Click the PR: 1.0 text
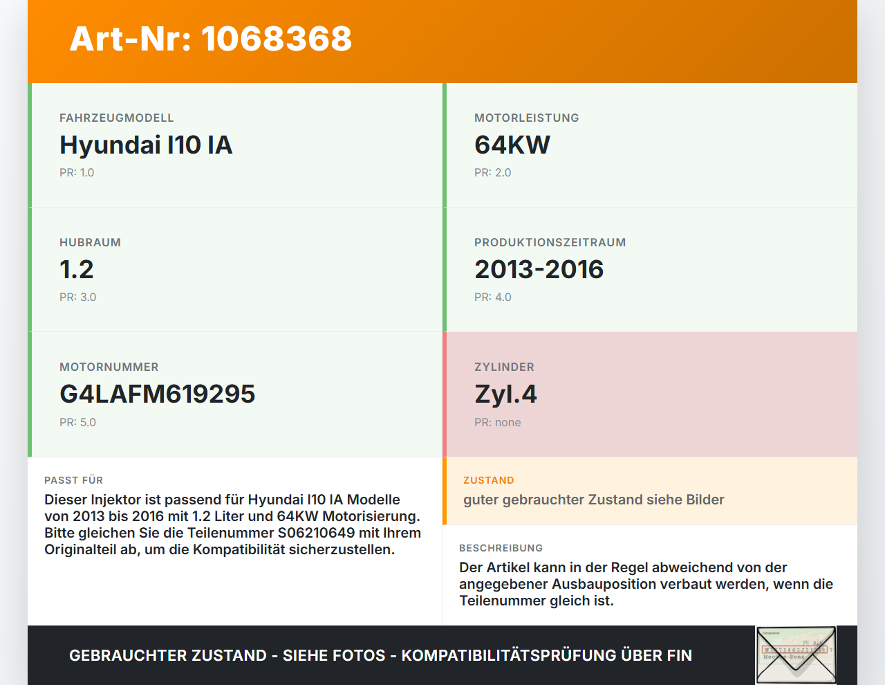 [x=77, y=172]
